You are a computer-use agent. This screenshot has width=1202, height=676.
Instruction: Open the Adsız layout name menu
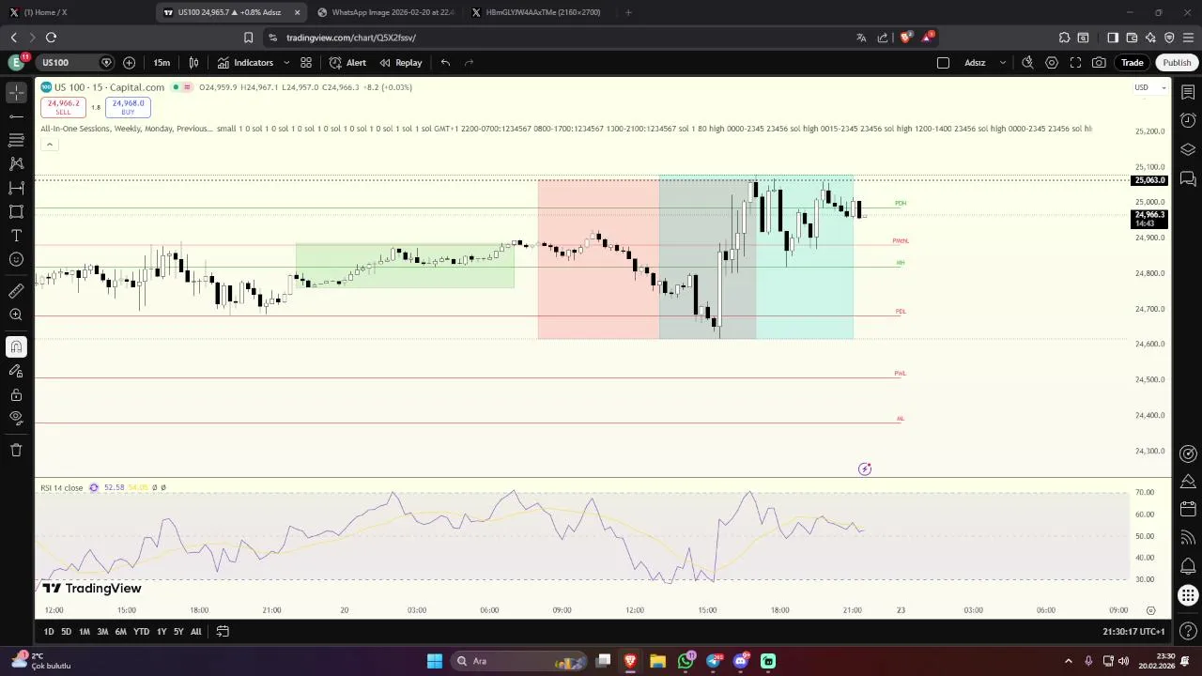coord(975,63)
